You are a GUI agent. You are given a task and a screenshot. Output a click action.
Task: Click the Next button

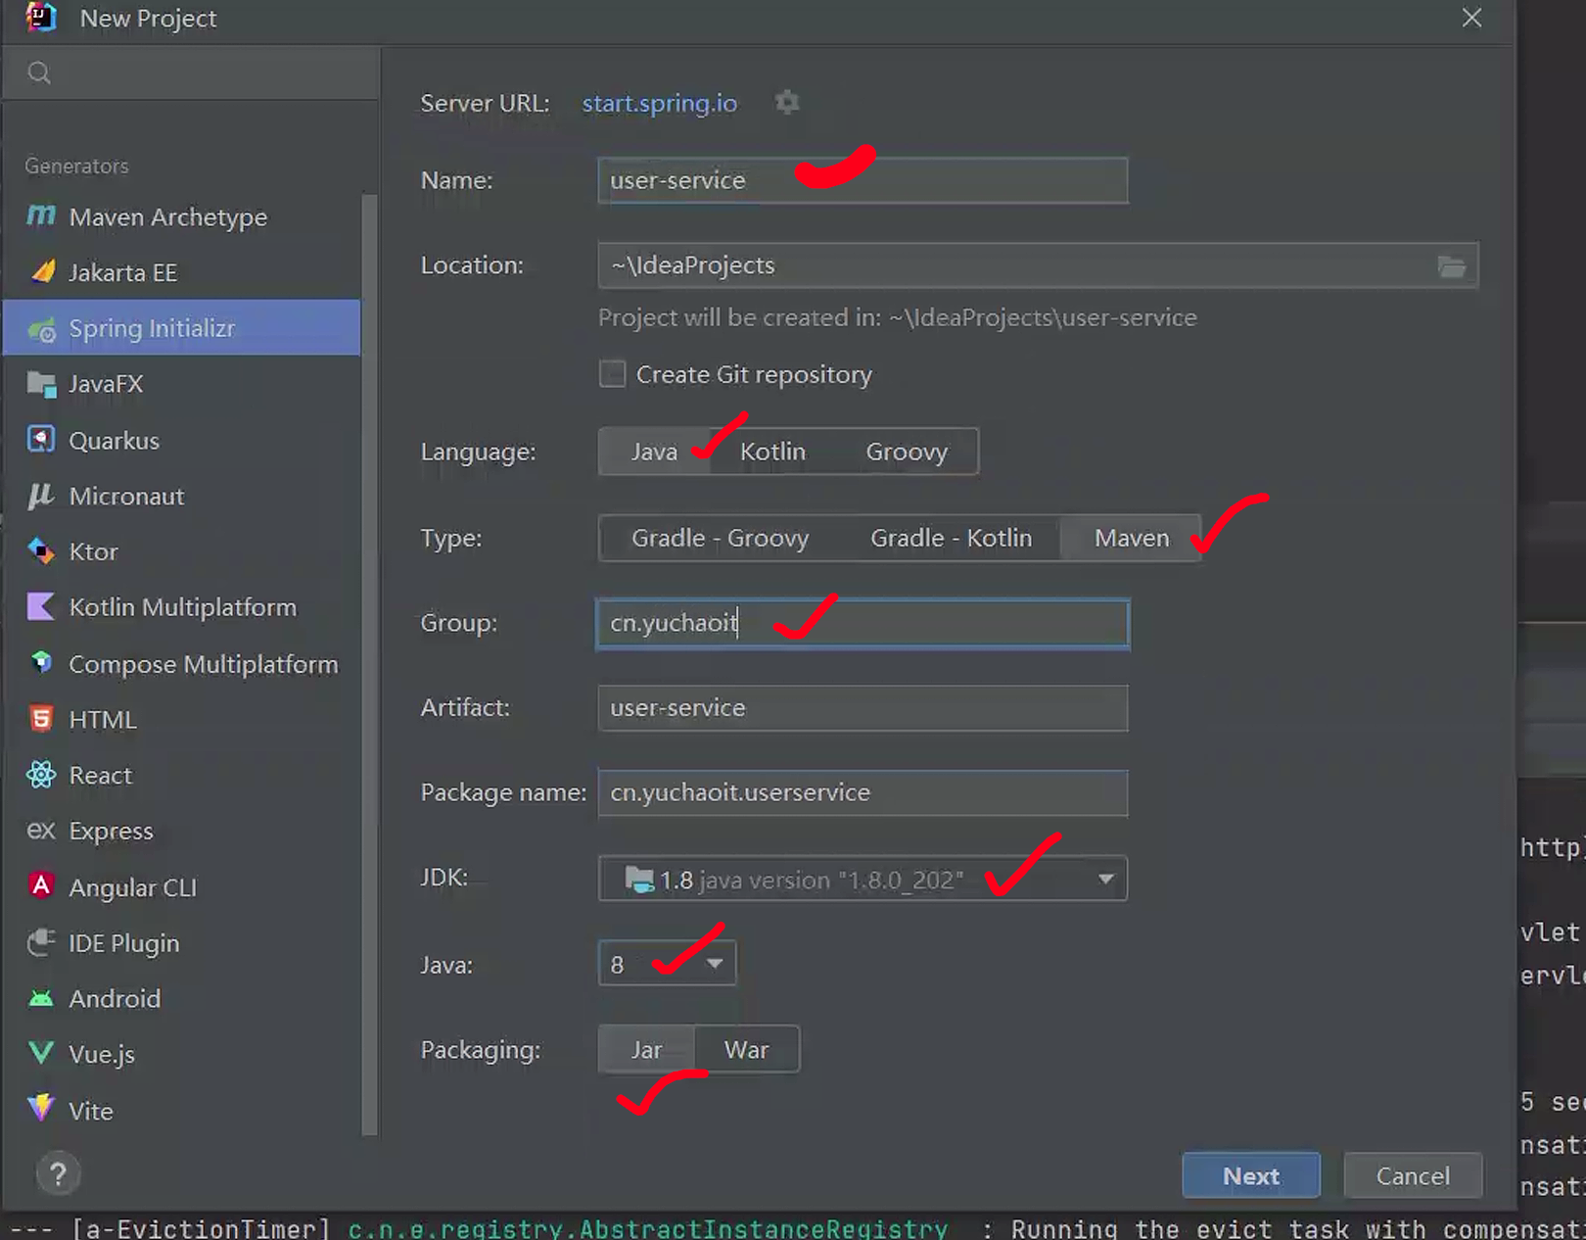point(1250,1175)
